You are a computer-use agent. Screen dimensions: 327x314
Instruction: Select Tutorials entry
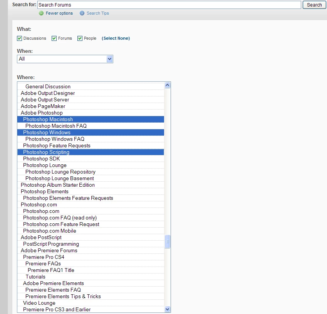91,277
